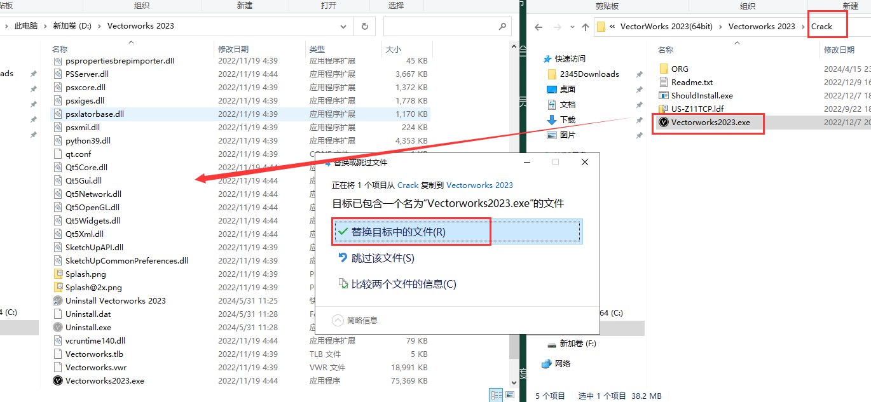Click the pin icon beside 2345Downloads
Viewport: 871px width, 402px height.
[639, 74]
